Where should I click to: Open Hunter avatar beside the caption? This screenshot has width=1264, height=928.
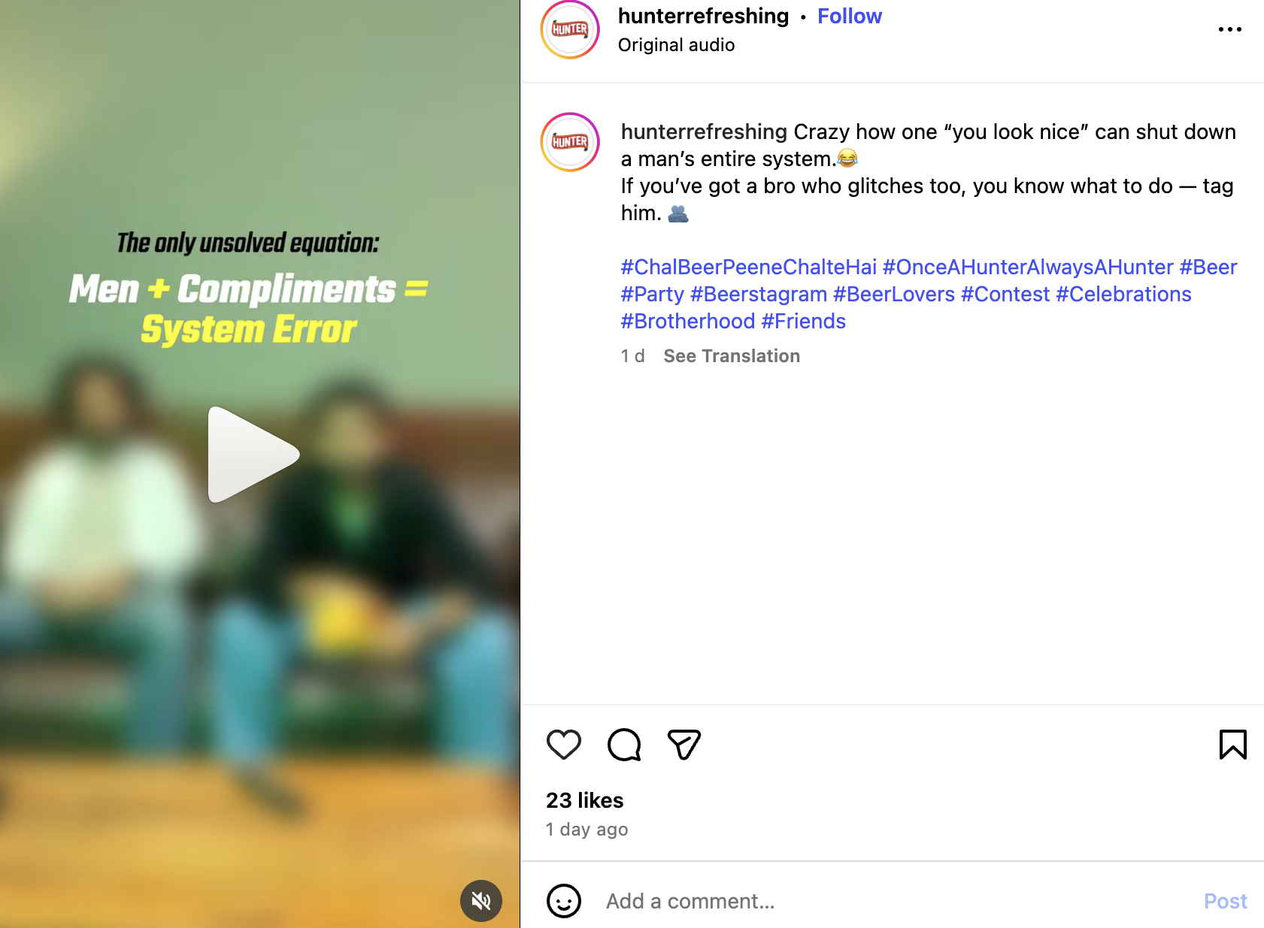[570, 142]
